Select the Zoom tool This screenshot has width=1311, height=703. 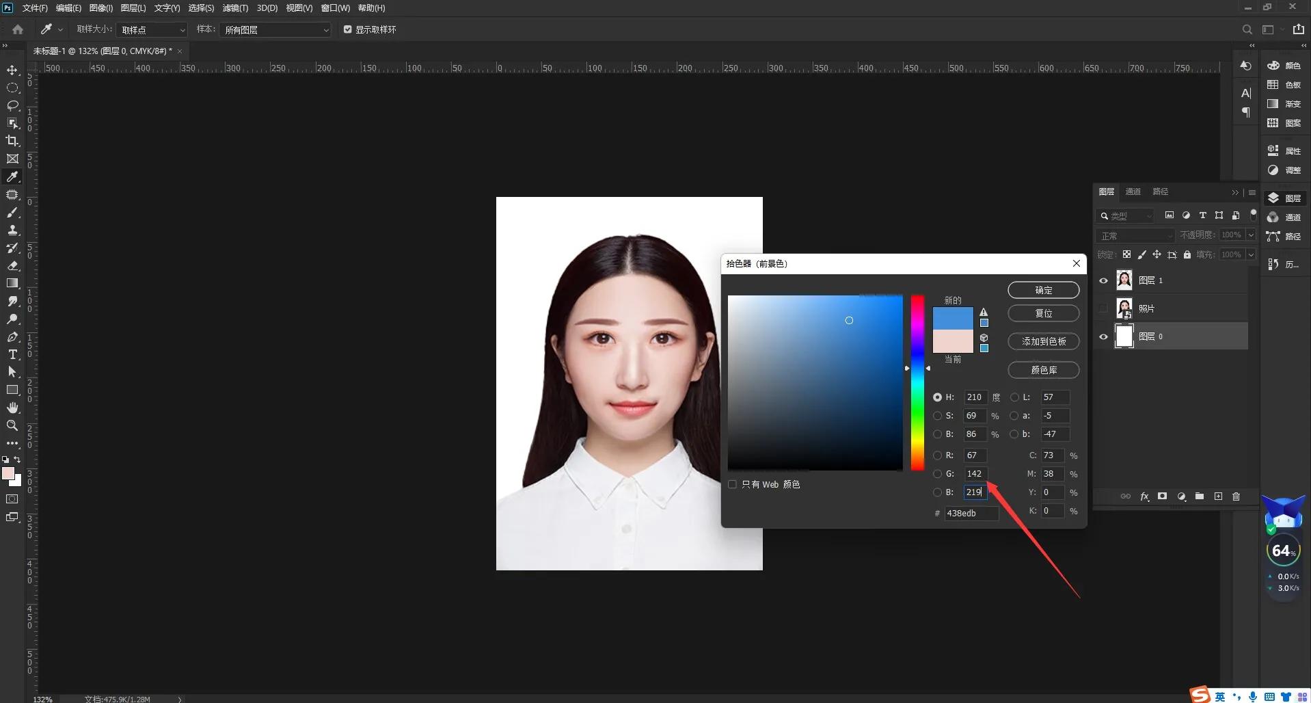point(12,425)
